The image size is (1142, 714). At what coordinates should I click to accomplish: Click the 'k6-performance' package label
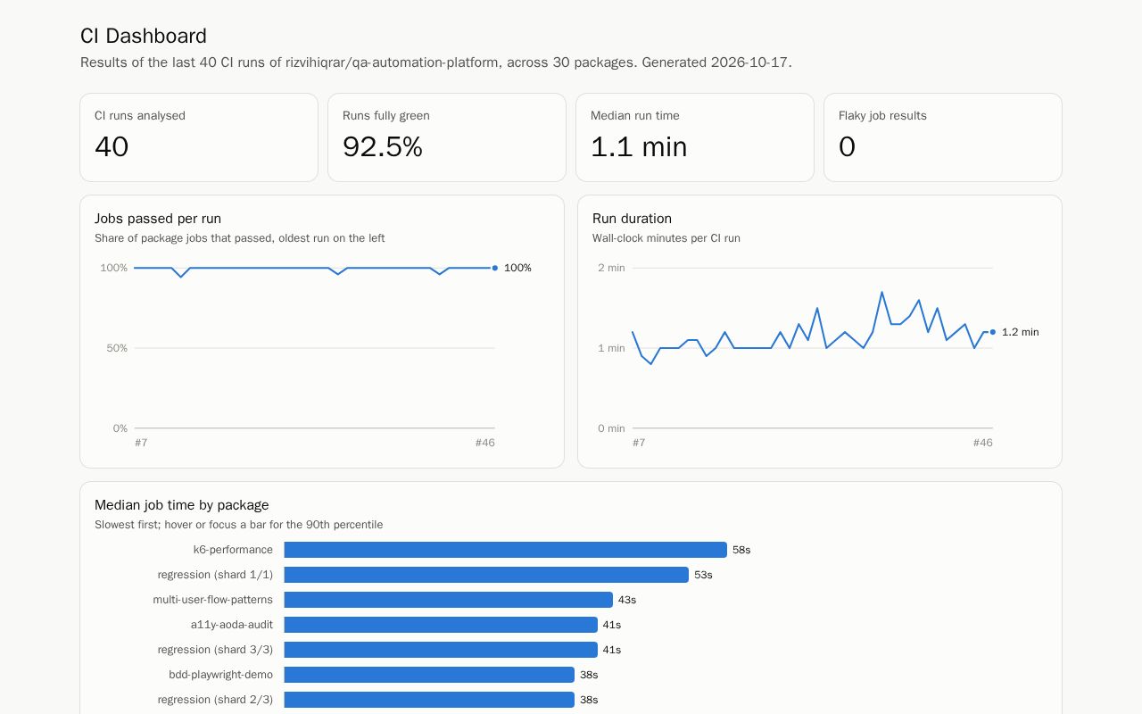233,550
